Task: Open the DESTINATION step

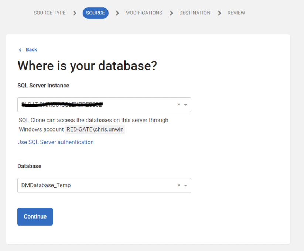Action: (195, 13)
